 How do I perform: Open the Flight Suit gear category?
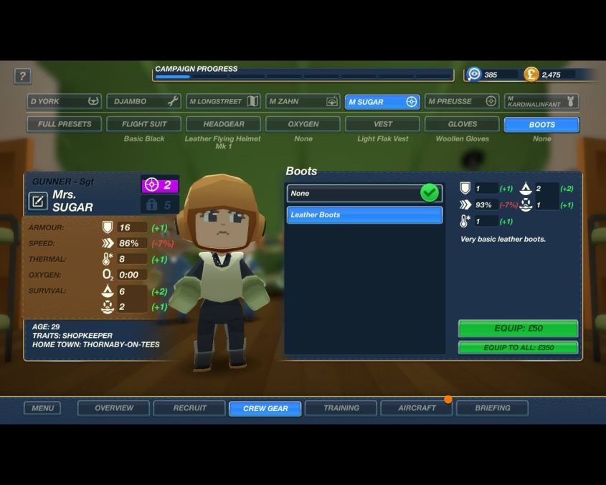pyautogui.click(x=143, y=124)
